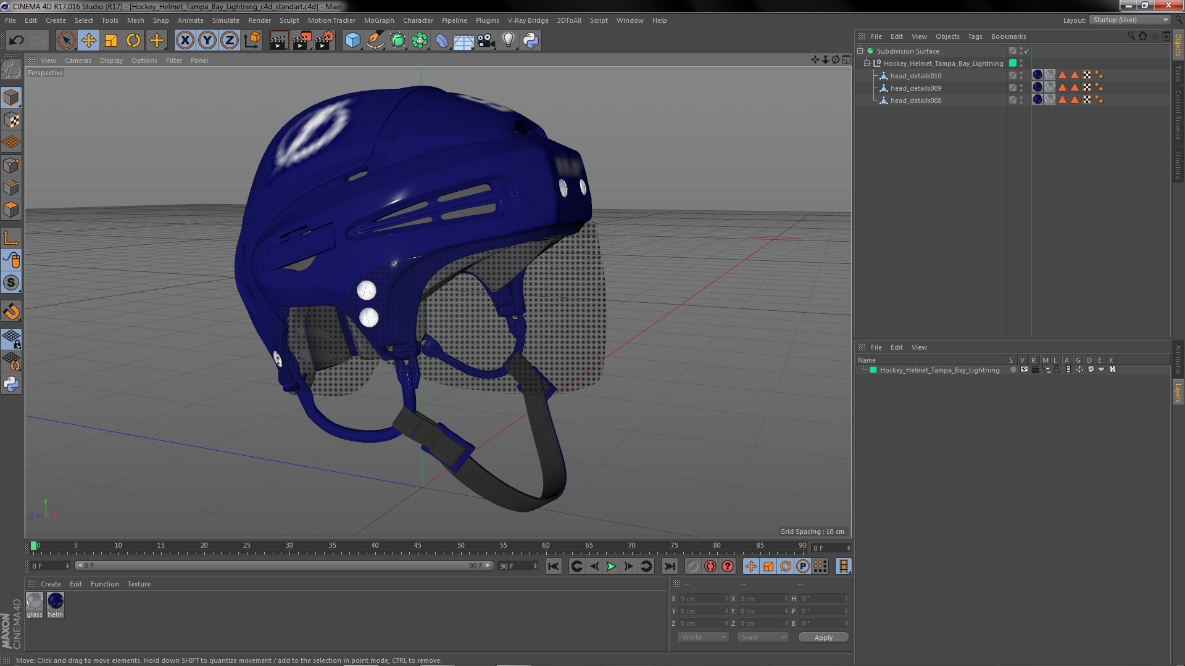Screen dimensions: 1185x666
Task: Open Objects manager Tags menu
Action: click(x=975, y=36)
